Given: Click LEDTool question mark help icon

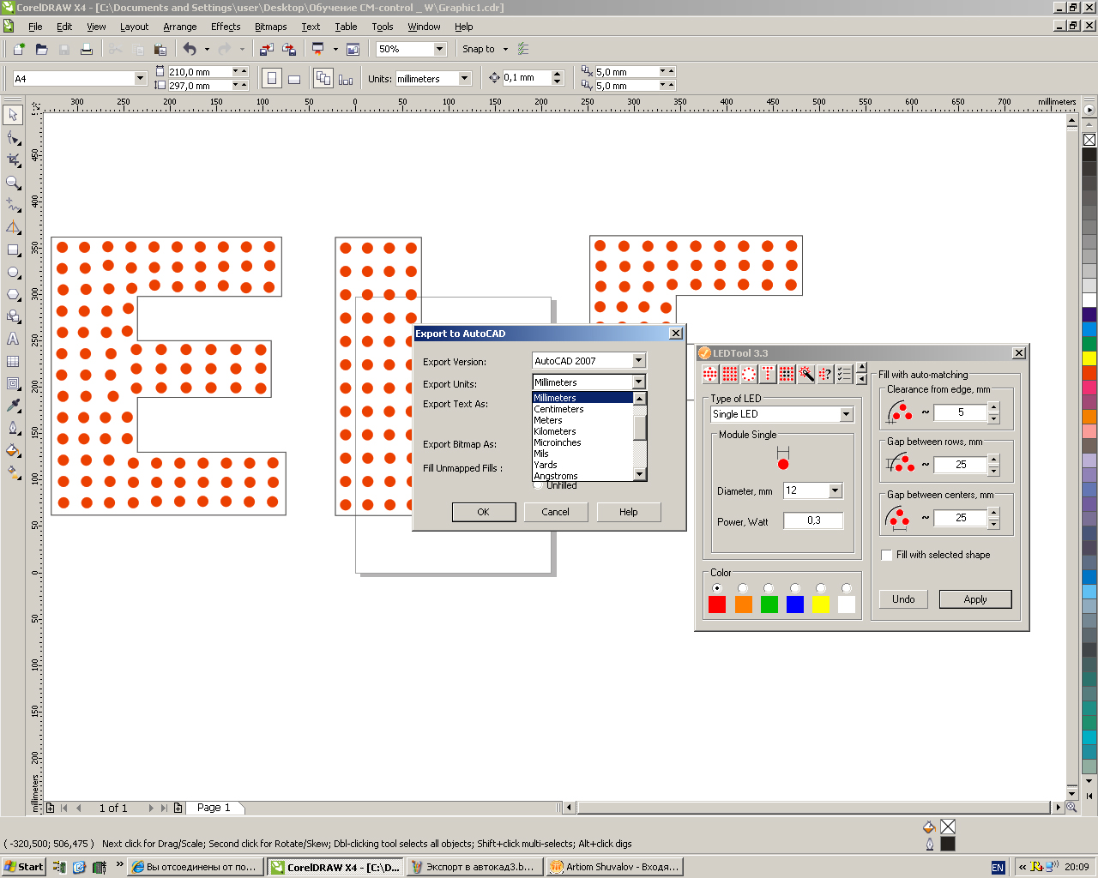Looking at the screenshot, I should [825, 374].
